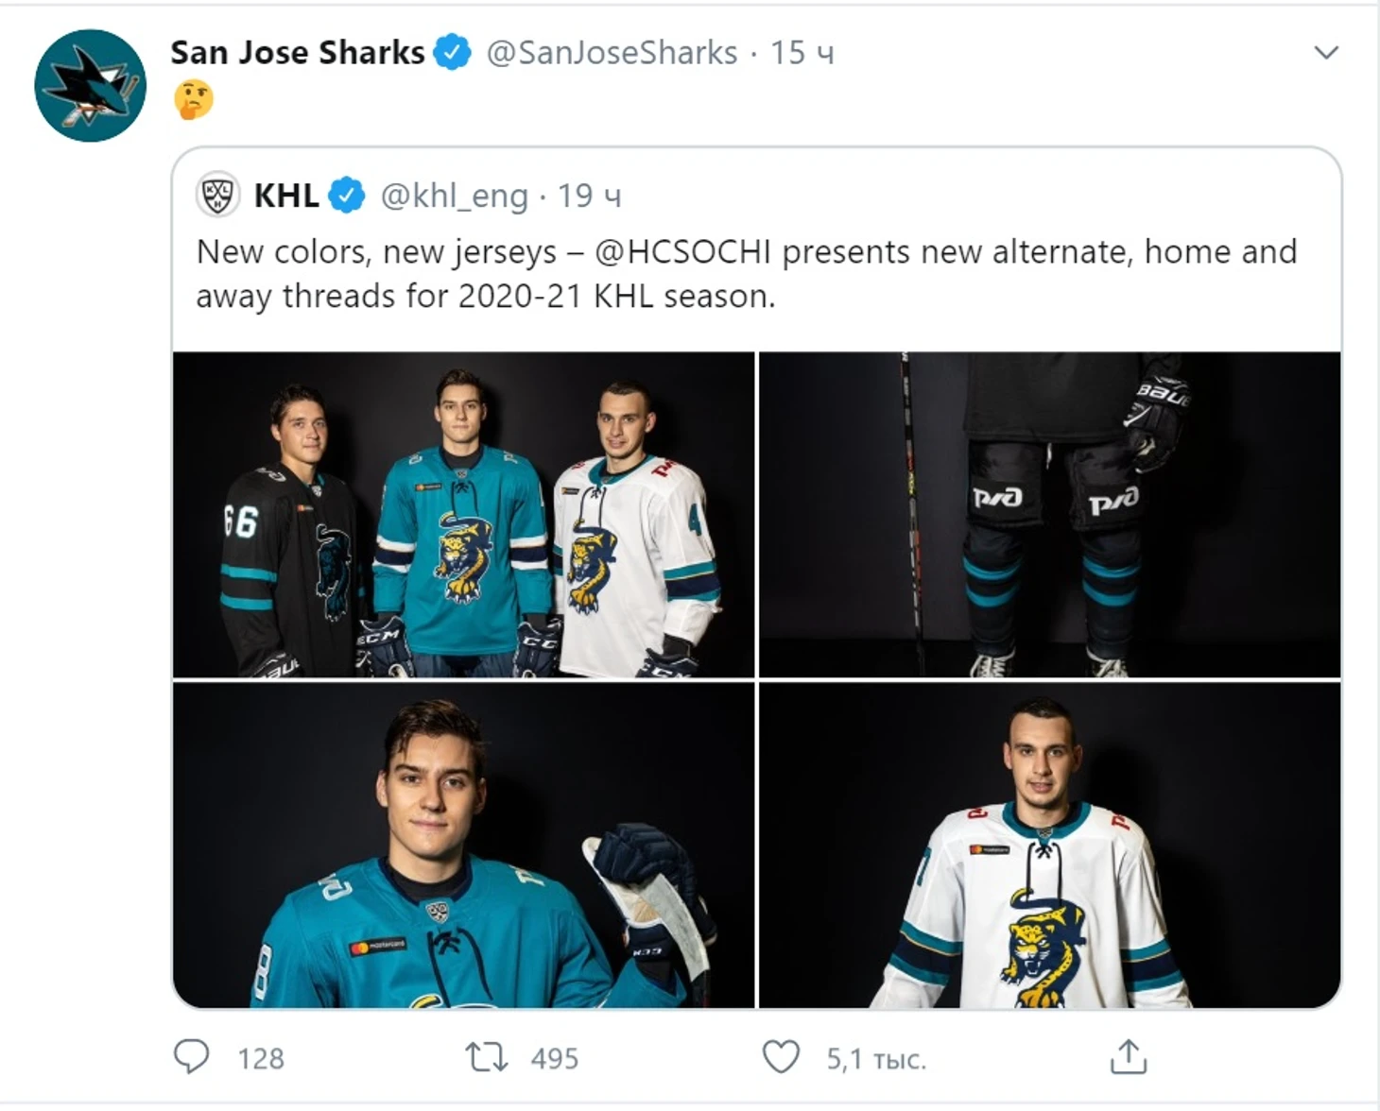Click the 15 ч tweet timestamp
The height and width of the screenshot is (1111, 1380).
(x=802, y=53)
